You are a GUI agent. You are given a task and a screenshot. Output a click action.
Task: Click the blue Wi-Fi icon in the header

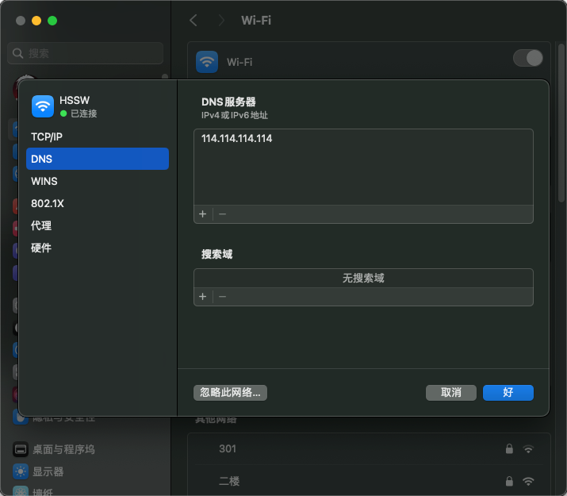[x=207, y=62]
